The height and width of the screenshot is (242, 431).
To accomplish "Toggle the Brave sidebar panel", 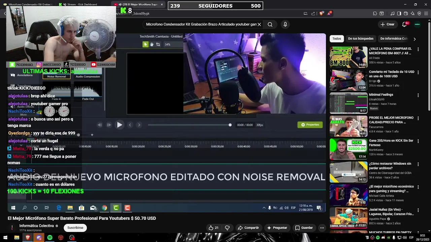I will [x=399, y=13].
